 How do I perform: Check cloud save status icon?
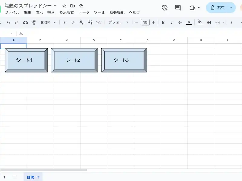click(81, 6)
